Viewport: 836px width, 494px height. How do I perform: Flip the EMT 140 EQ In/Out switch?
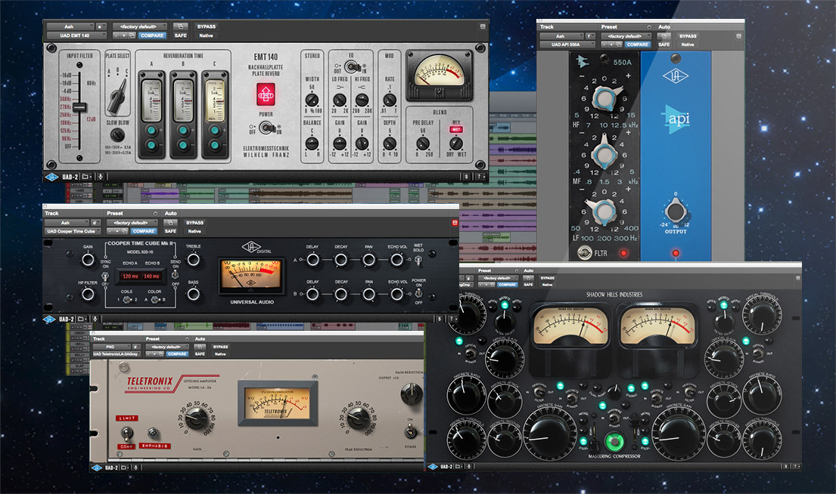coord(352,66)
